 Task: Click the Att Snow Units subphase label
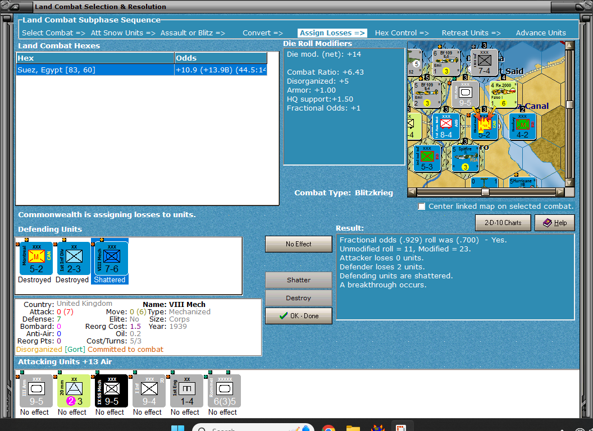[123, 33]
